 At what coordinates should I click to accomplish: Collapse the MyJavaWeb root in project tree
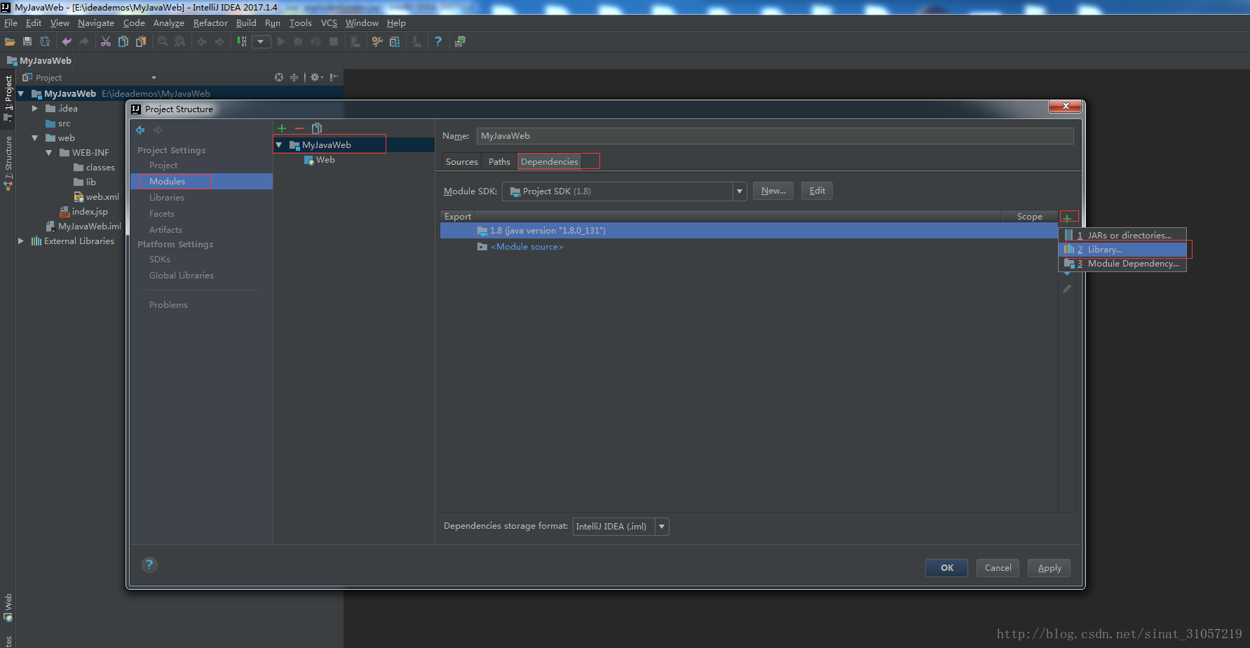[21, 93]
